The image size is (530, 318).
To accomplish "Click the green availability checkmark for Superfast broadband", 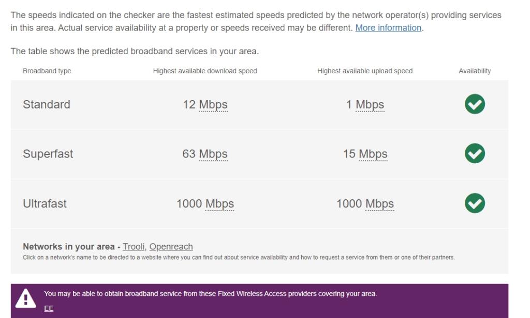I will (474, 153).
